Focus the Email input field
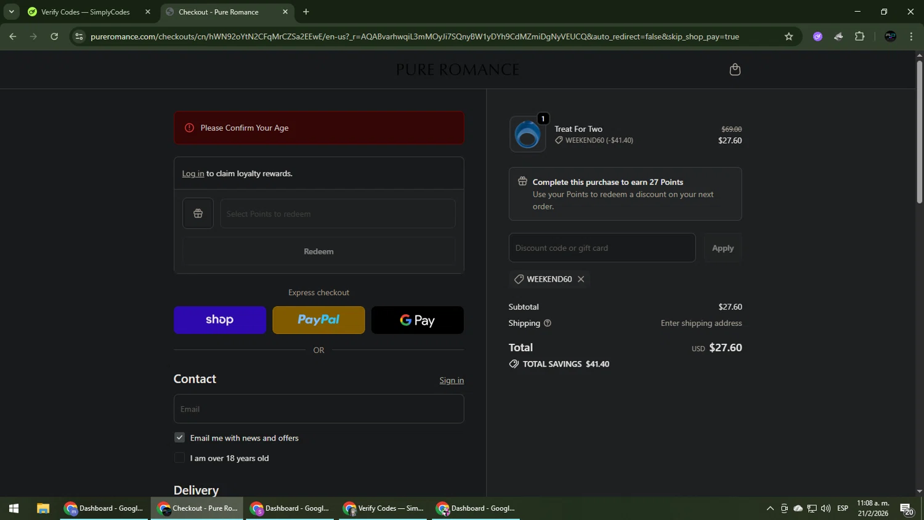The height and width of the screenshot is (520, 924). point(318,409)
